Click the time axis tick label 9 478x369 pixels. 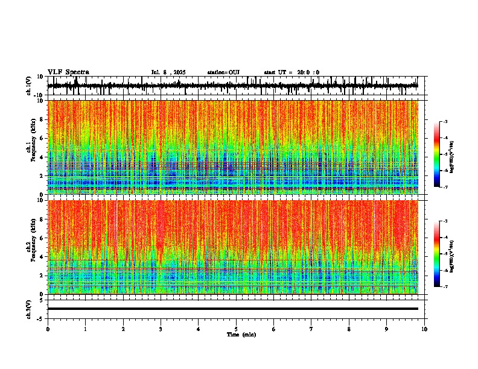click(x=386, y=329)
